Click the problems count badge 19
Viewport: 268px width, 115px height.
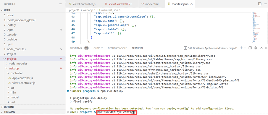coord(86,48)
